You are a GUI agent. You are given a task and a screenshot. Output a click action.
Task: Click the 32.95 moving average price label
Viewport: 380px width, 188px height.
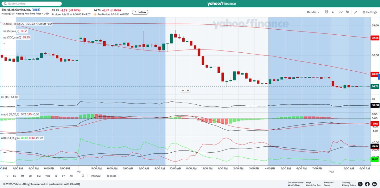(x=375, y=38)
